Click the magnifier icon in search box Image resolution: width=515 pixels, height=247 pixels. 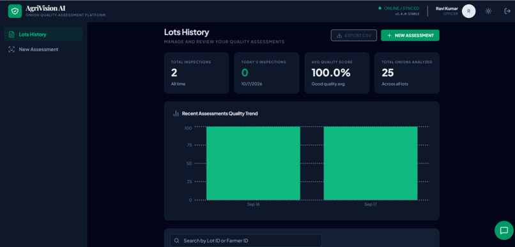[x=177, y=241]
